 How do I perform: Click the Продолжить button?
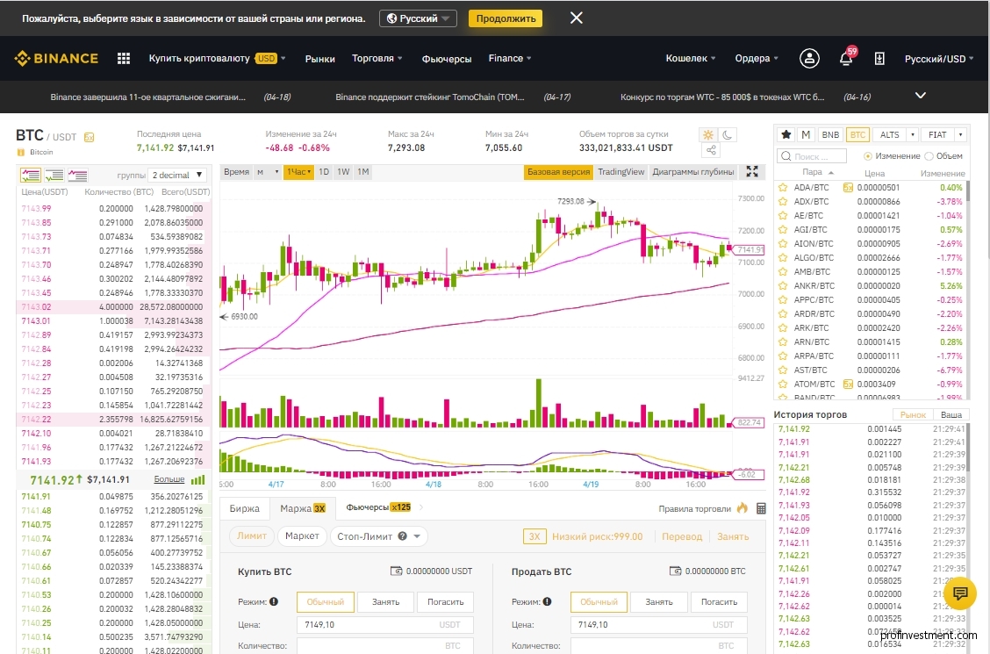point(506,18)
